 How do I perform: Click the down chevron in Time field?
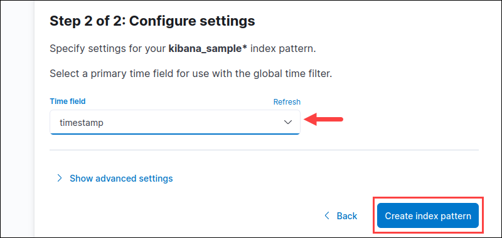click(x=288, y=122)
